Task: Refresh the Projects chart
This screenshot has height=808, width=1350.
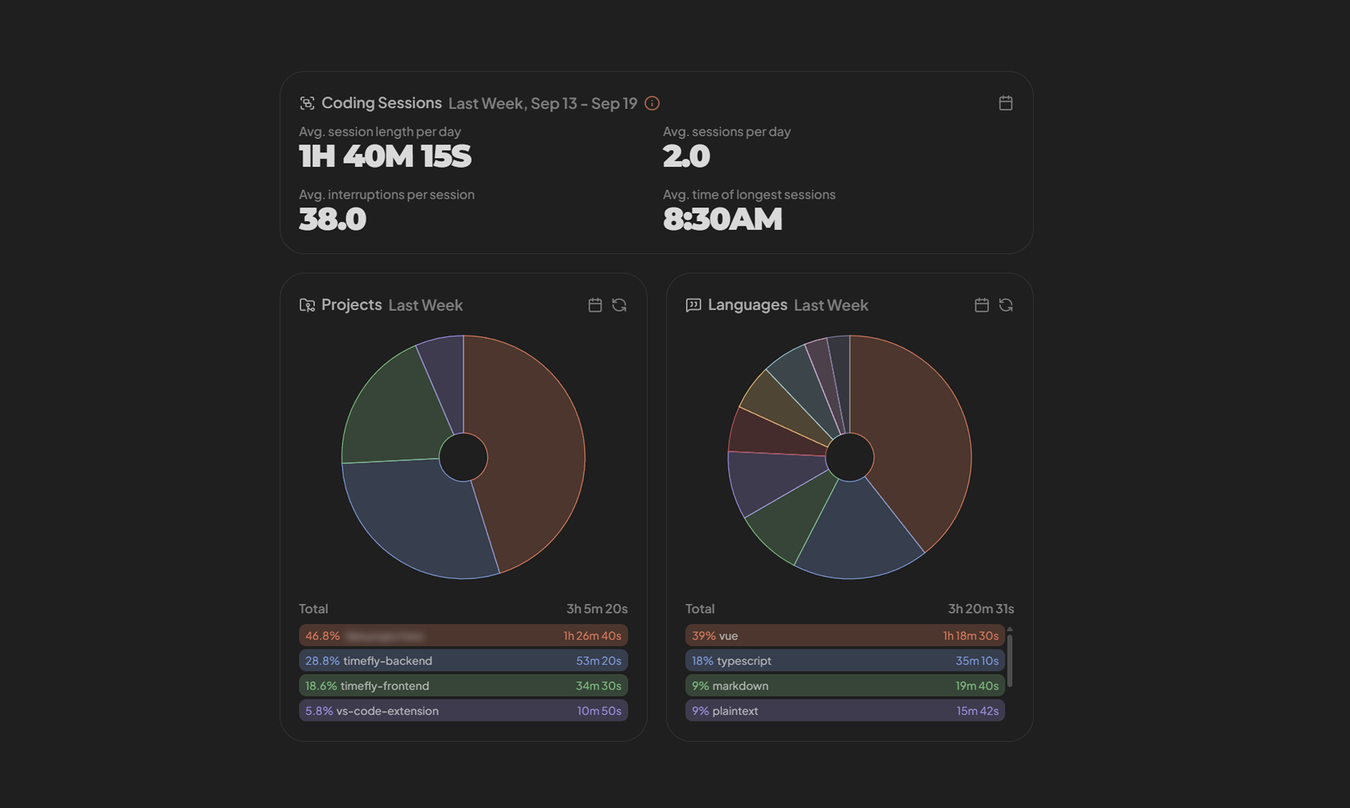Action: (620, 305)
